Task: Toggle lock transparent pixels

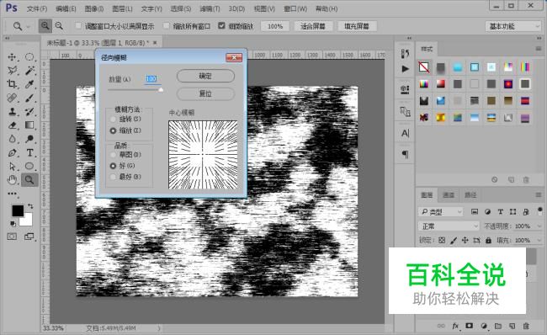Action: tap(442, 240)
